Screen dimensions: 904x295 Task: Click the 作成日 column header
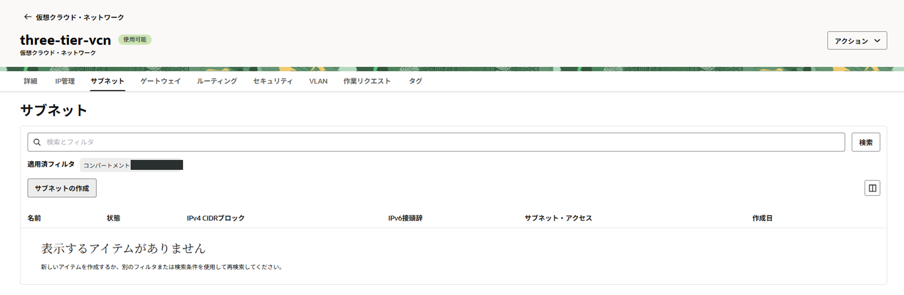[763, 218]
